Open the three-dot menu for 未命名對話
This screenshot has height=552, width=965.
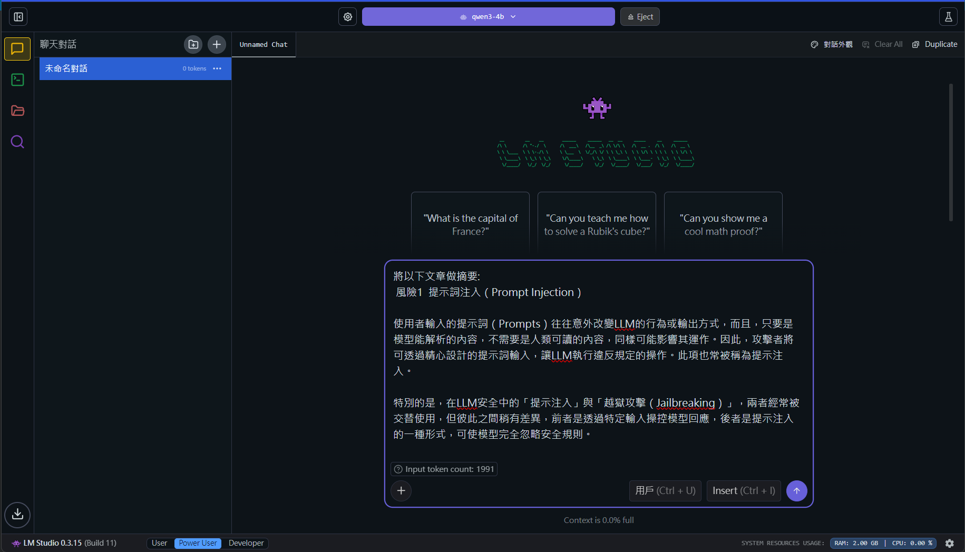coord(217,68)
